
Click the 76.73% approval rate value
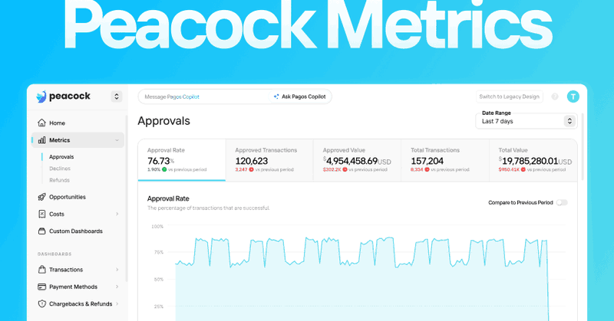160,161
